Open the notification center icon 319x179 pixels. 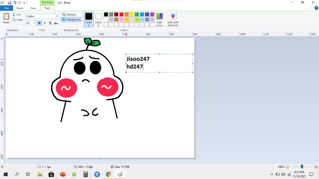click(311, 174)
